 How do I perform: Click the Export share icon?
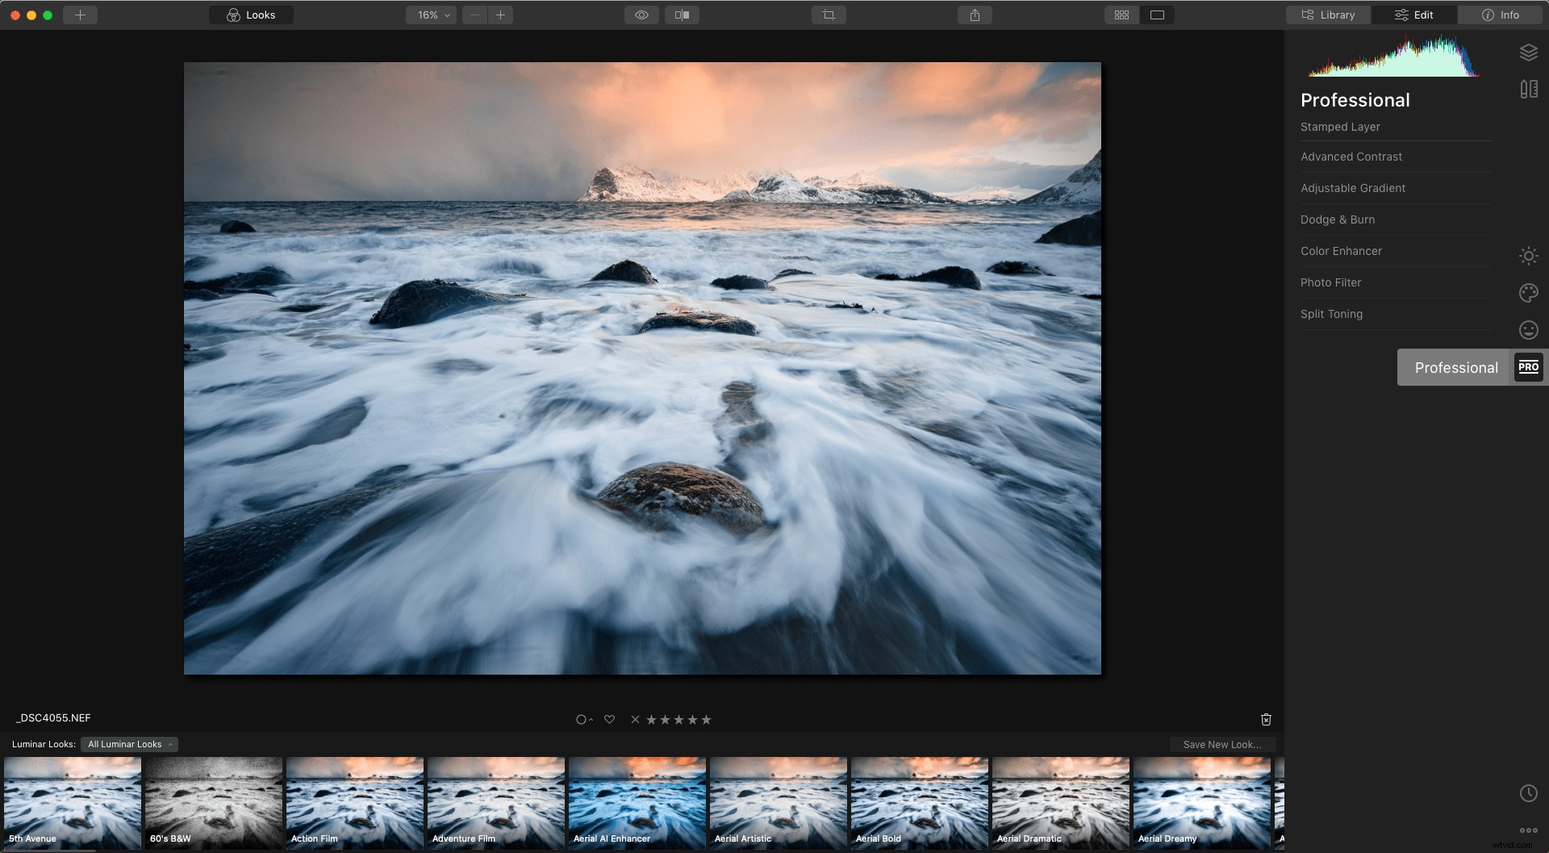point(975,15)
